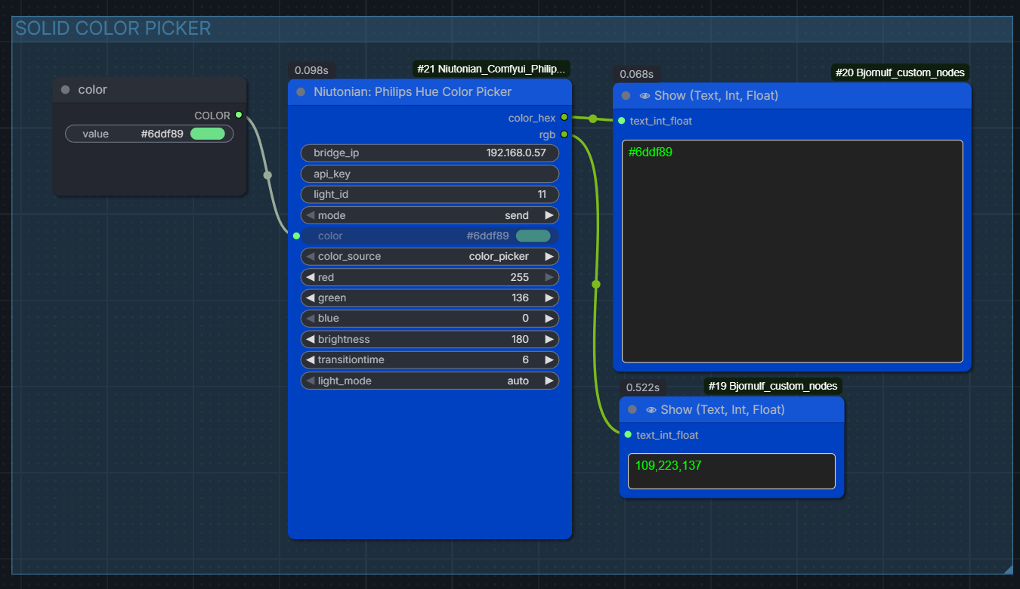
Task: Switch mode to next option with right arrow
Action: point(549,215)
